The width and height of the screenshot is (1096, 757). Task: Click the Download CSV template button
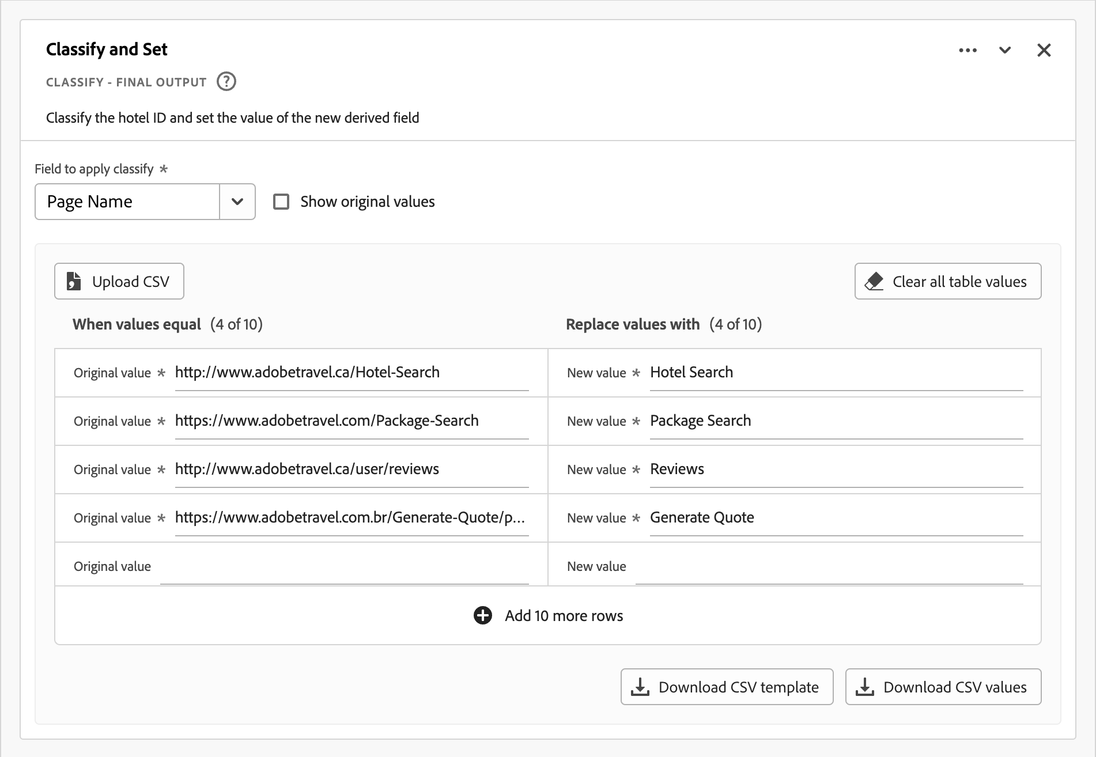point(727,687)
